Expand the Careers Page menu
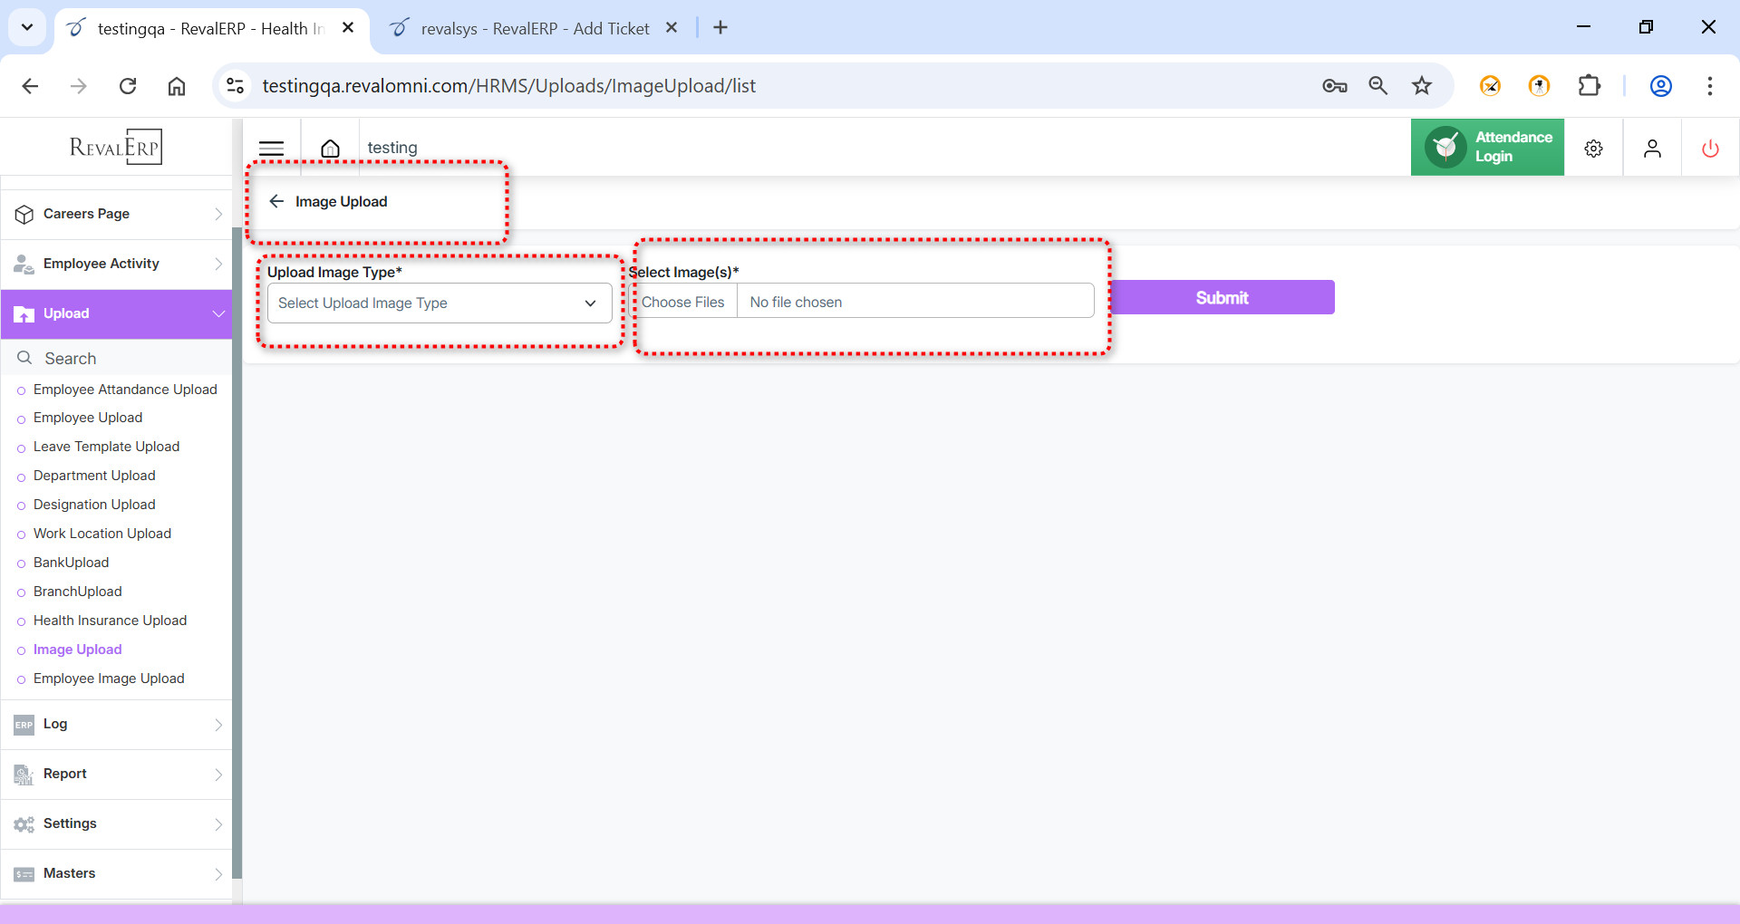Screen dimensions: 1740x924 tap(116, 214)
